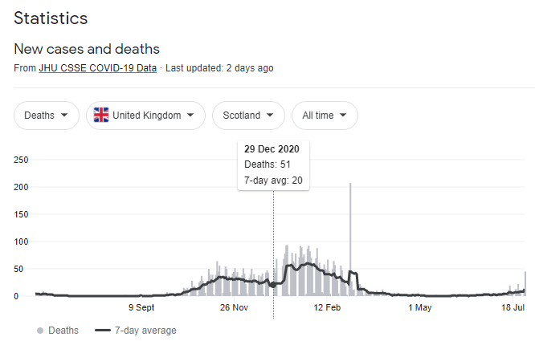Click the United Kingdom flag icon
The height and width of the screenshot is (341, 535).
tap(101, 116)
